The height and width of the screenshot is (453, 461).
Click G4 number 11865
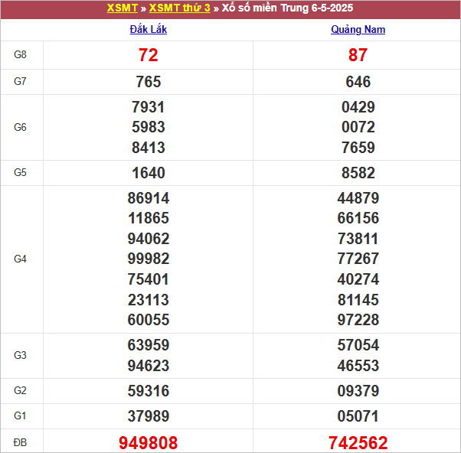149,218
